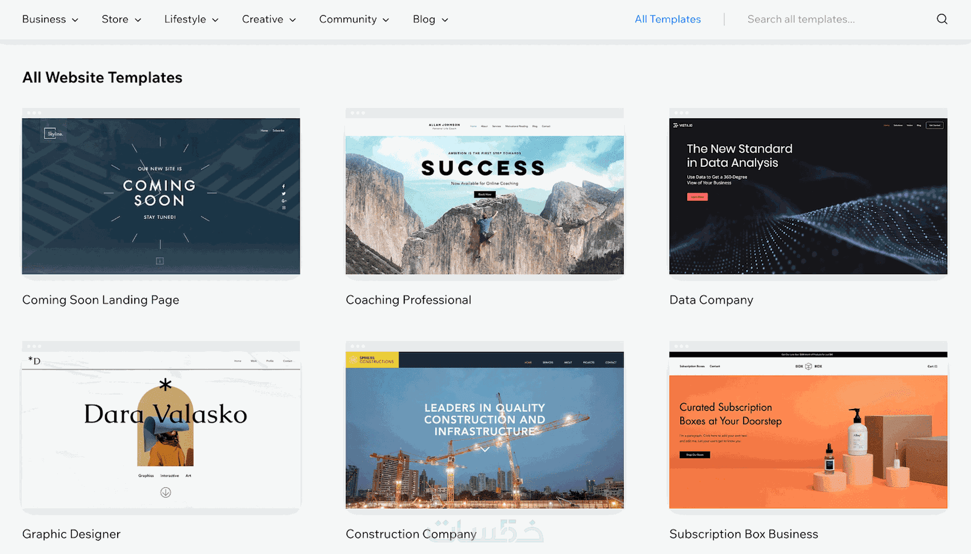Click the black button in Coaching Professional preview

tap(484, 194)
